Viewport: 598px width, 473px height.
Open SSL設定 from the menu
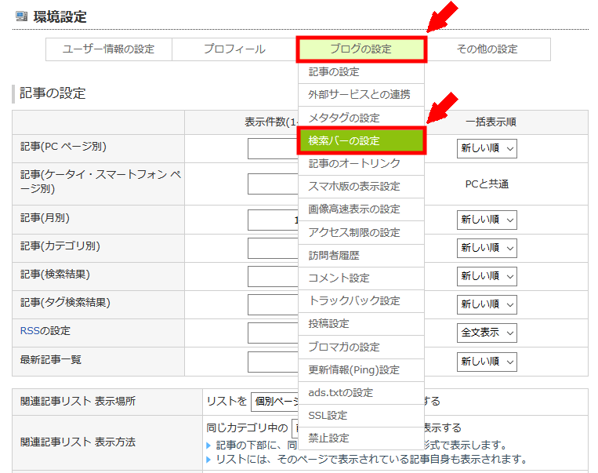[361, 416]
